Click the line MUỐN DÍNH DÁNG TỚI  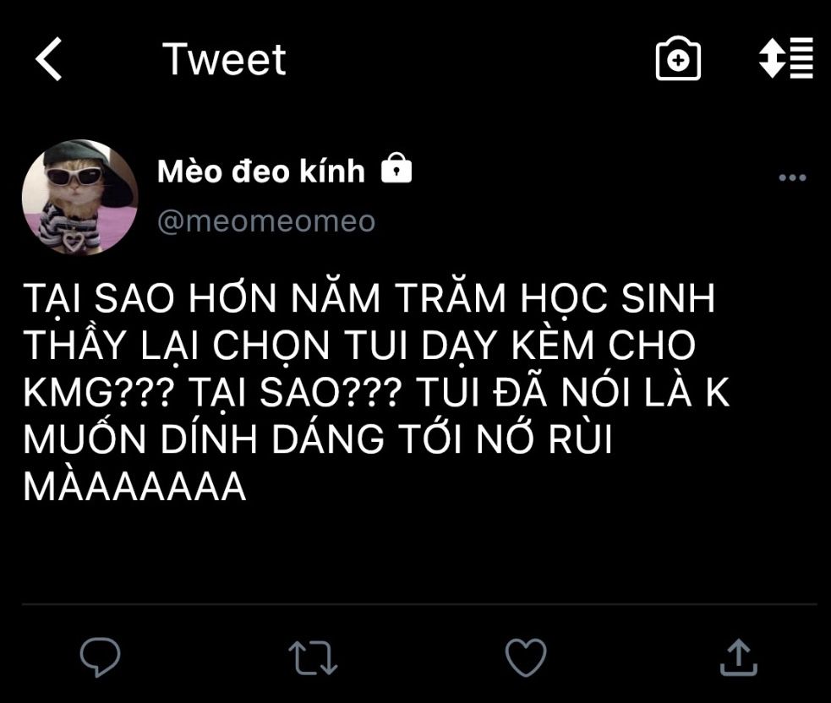245,439
